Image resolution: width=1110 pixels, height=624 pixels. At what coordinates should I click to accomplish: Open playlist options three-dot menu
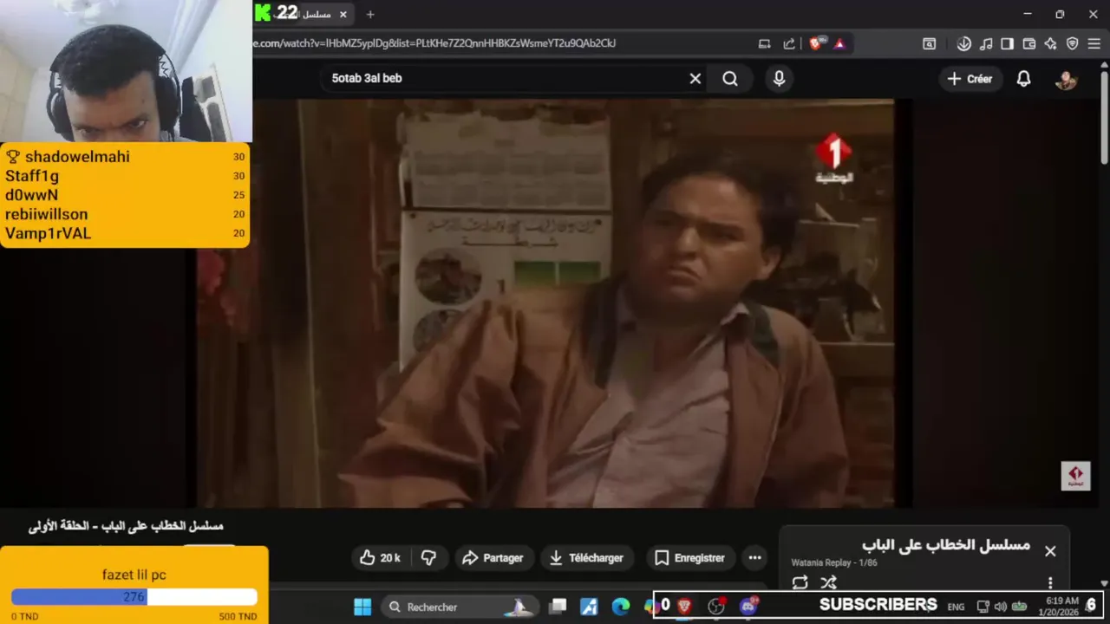(1050, 583)
